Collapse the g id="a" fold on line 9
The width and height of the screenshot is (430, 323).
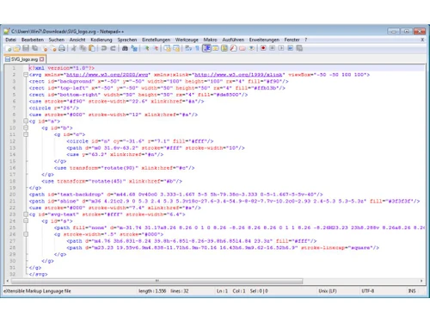(26, 121)
